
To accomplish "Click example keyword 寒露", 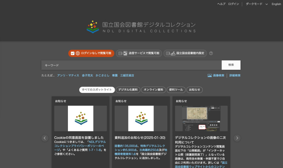I will click(x=115, y=75).
